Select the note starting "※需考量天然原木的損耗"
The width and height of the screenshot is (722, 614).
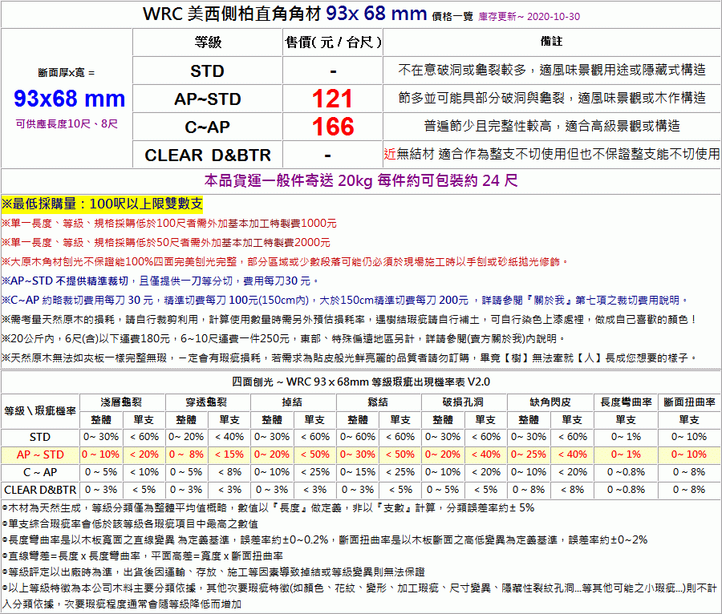(349, 320)
